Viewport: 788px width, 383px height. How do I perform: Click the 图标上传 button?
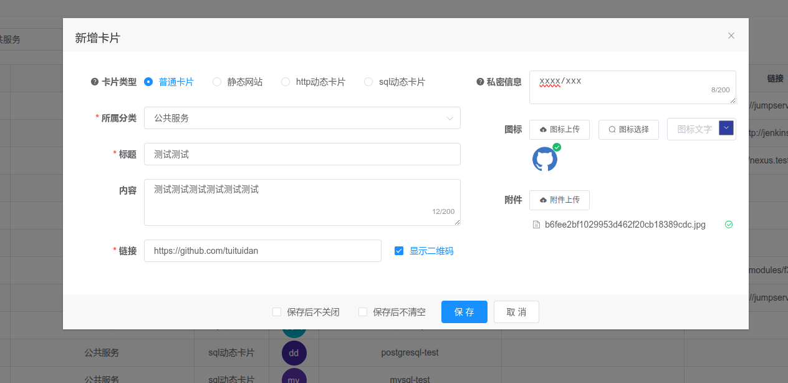click(x=559, y=129)
